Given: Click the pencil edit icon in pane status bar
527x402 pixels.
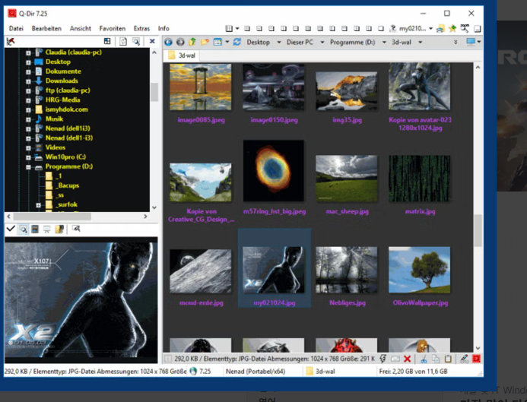Looking at the screenshot, I should [465, 359].
